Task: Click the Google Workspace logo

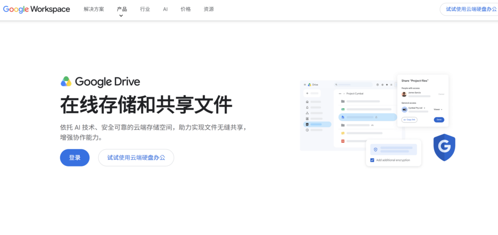Action: pyautogui.click(x=36, y=9)
